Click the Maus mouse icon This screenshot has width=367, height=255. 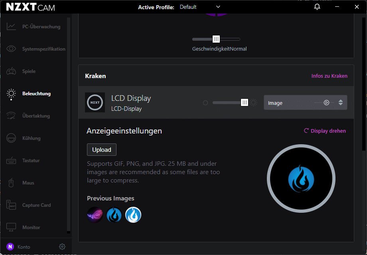click(x=11, y=183)
